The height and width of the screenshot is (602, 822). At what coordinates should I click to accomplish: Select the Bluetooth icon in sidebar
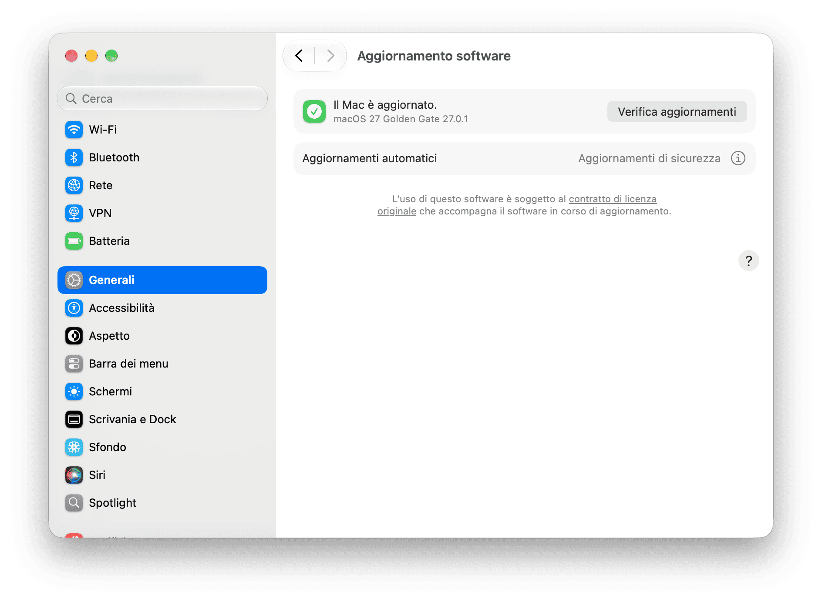pyautogui.click(x=74, y=157)
